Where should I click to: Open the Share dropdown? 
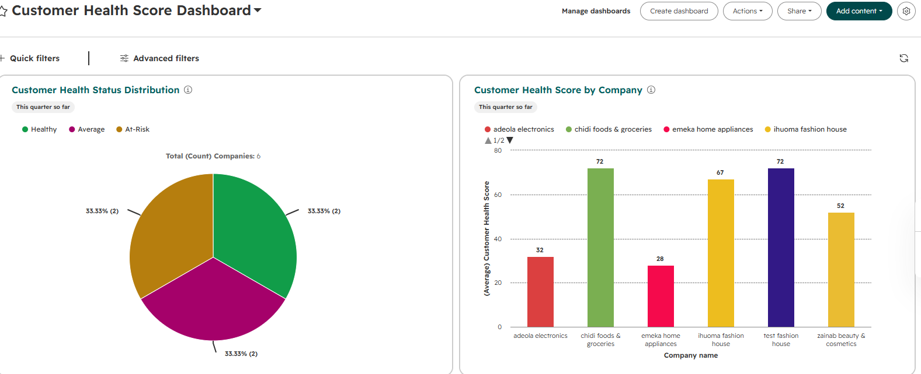(x=799, y=11)
